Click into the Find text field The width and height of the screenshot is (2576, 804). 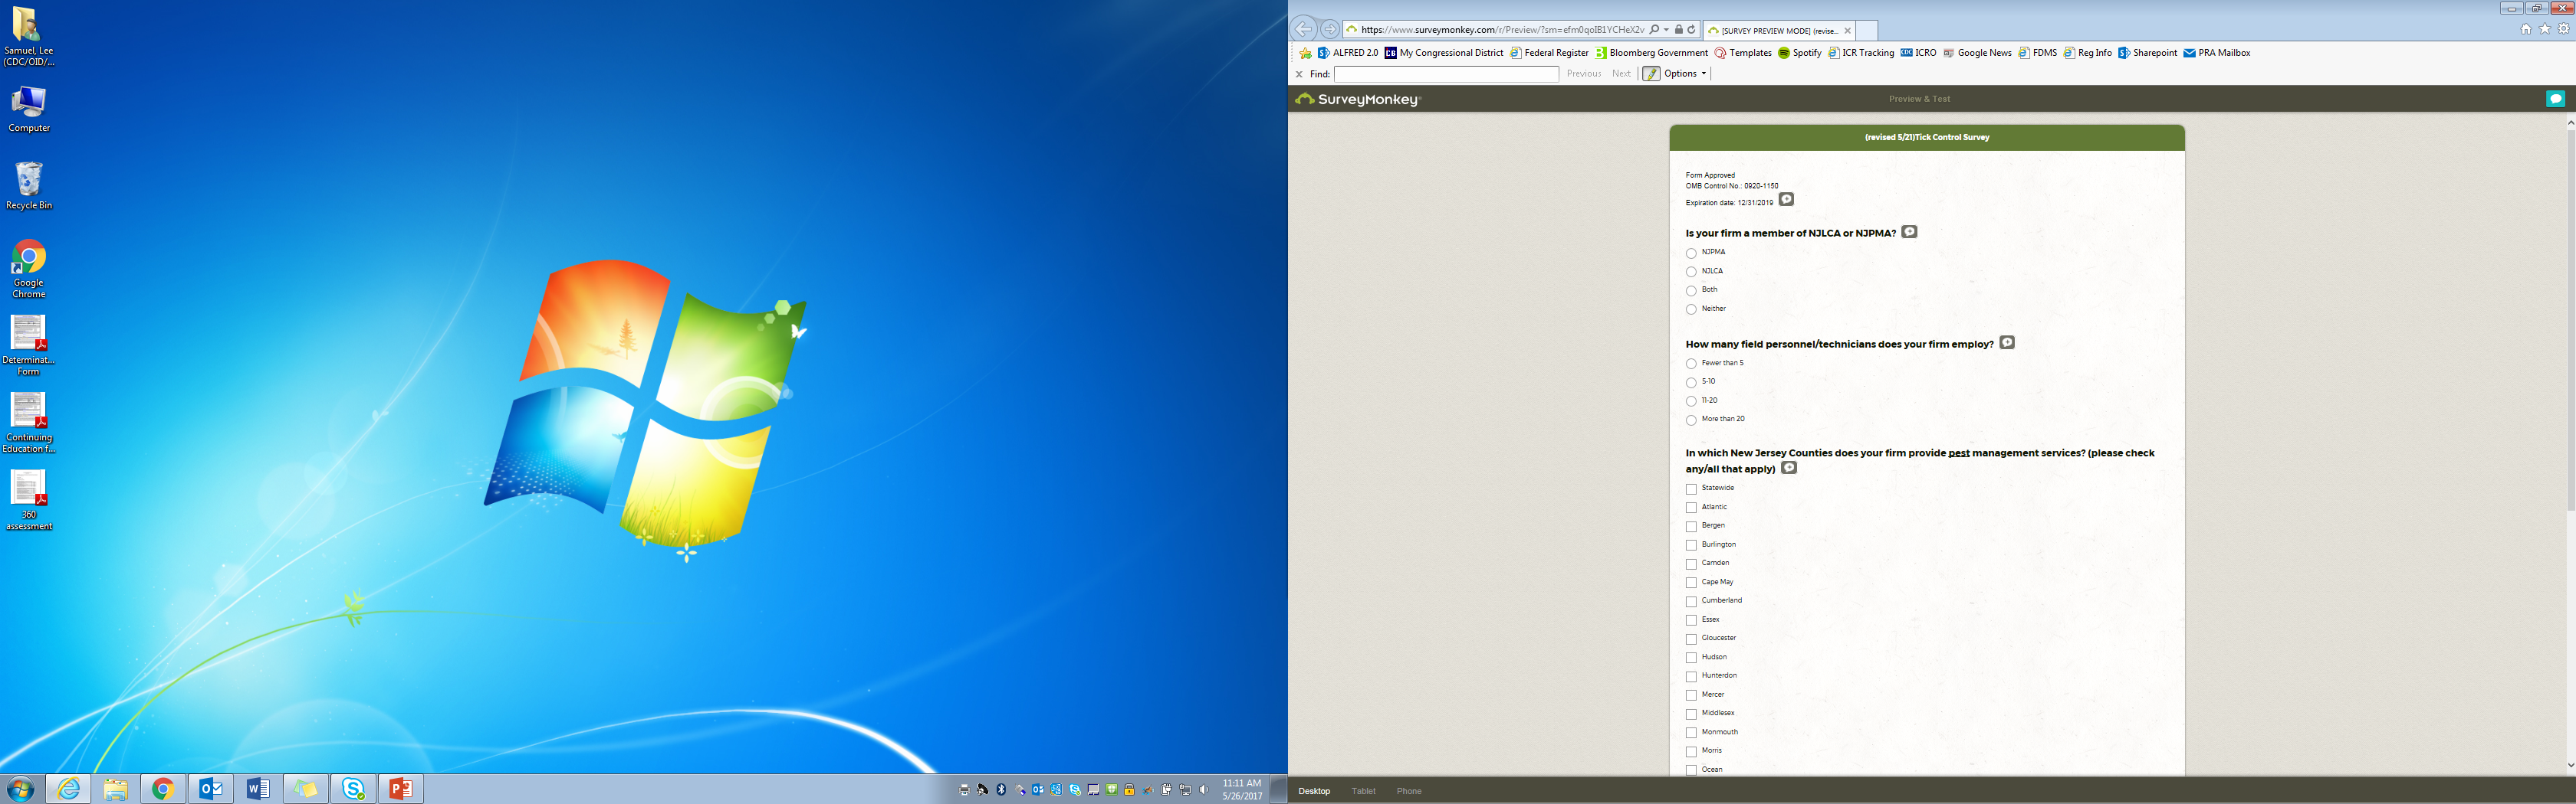1446,74
